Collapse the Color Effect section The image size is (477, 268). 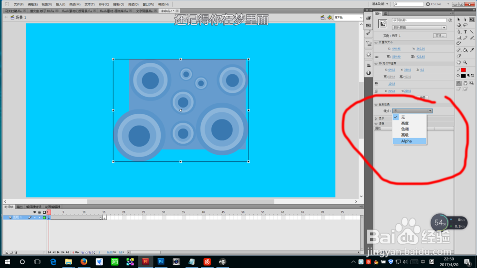376,105
